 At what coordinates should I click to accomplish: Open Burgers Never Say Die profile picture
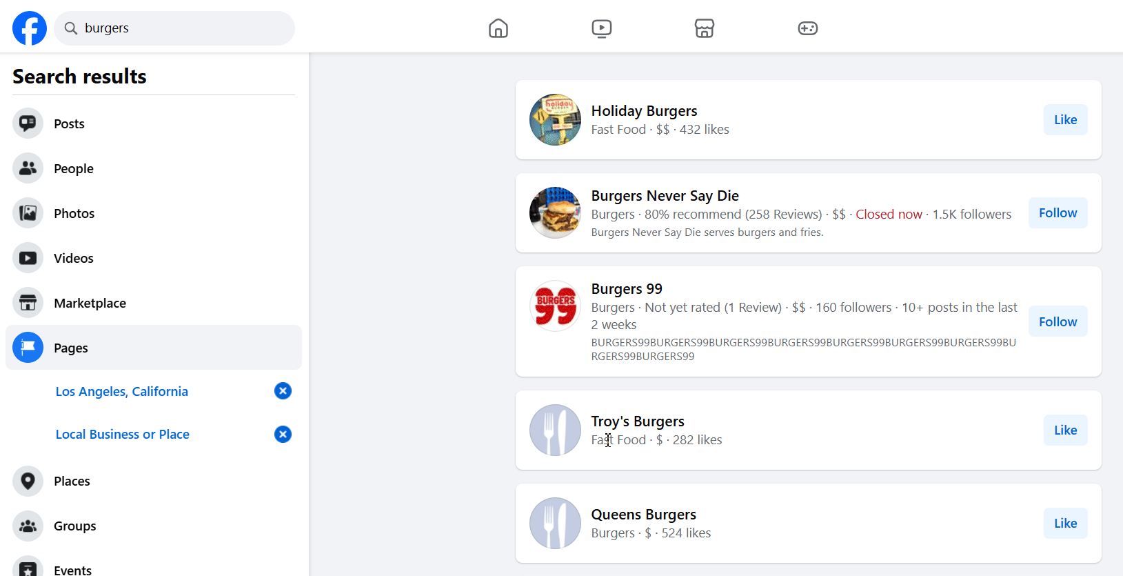click(x=555, y=212)
